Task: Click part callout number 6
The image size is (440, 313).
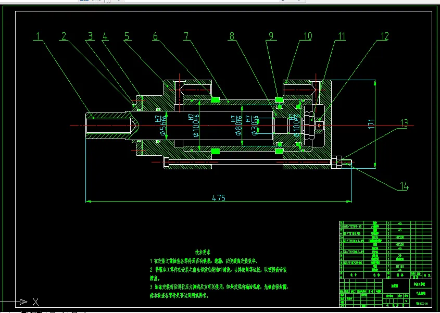Action: (155, 36)
